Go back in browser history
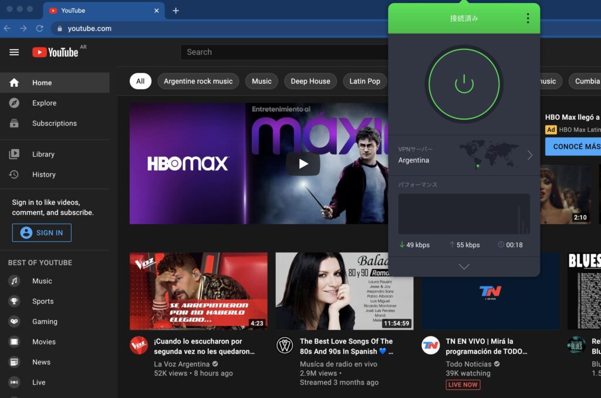Viewport: 601px width, 398px height. coord(7,28)
